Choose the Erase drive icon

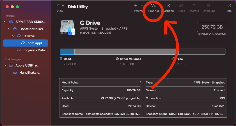pyautogui.click(x=181, y=6)
